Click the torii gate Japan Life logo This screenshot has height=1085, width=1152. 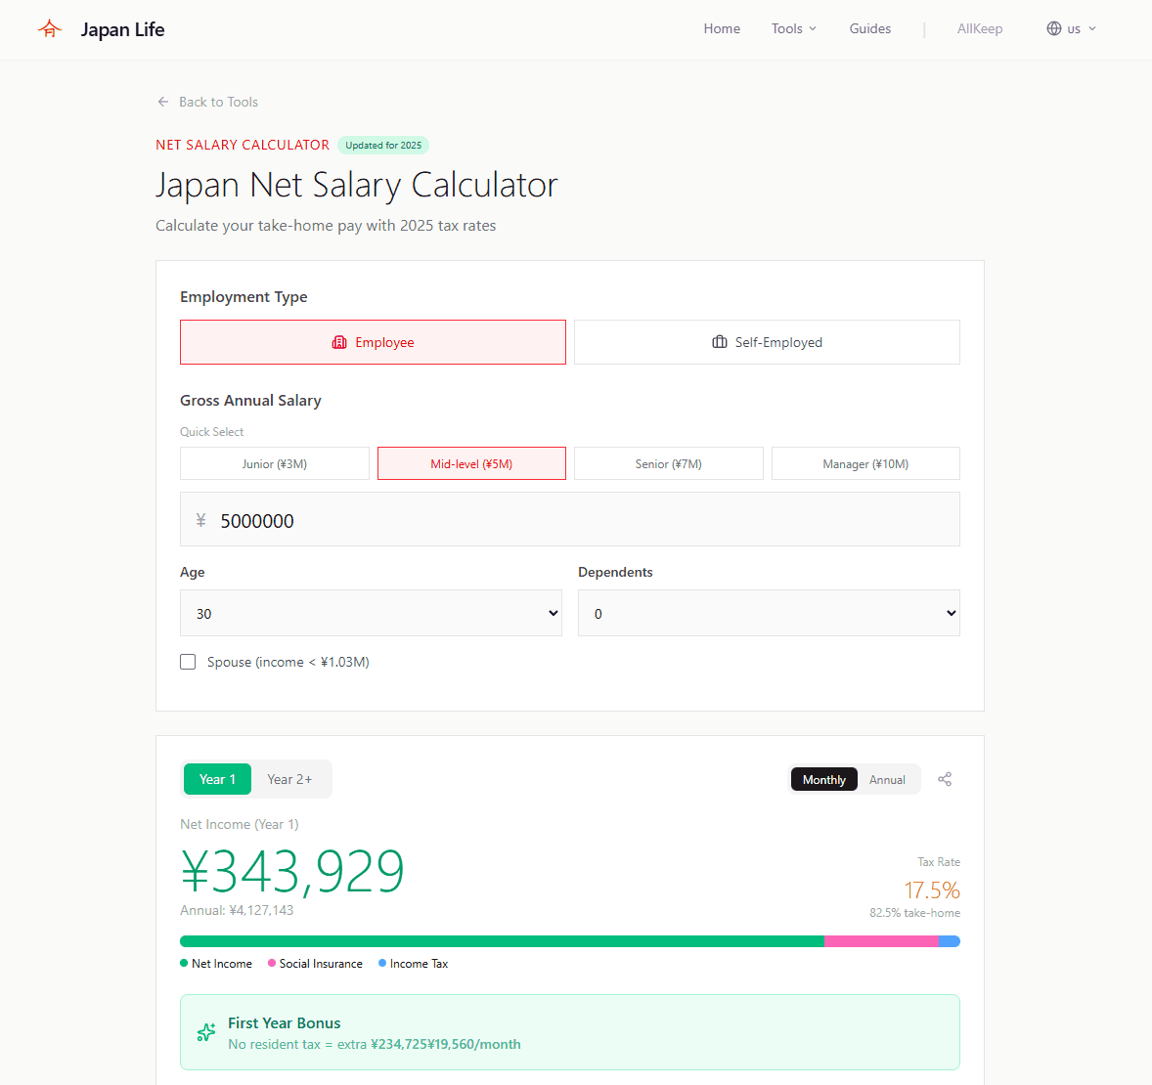(49, 28)
